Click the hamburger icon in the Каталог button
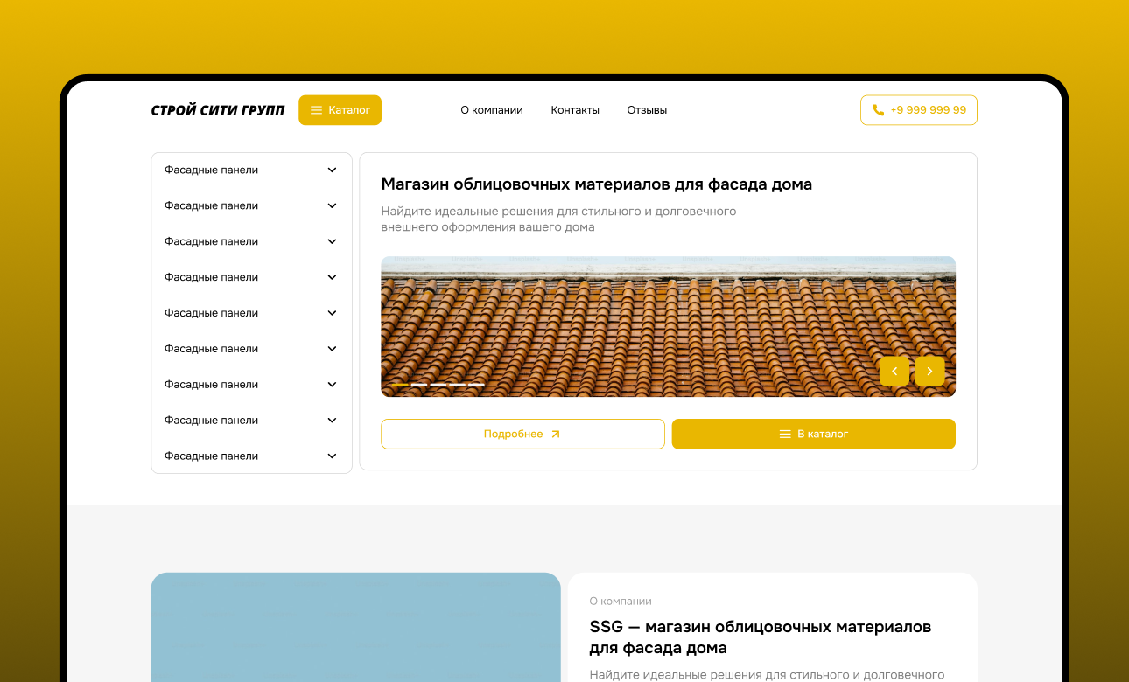The height and width of the screenshot is (682, 1129). tap(316, 109)
